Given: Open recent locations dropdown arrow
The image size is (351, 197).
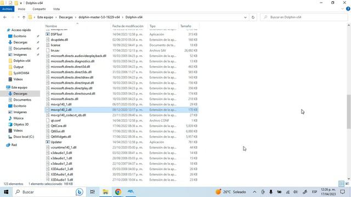Looking at the screenshot, I should 18,17.
